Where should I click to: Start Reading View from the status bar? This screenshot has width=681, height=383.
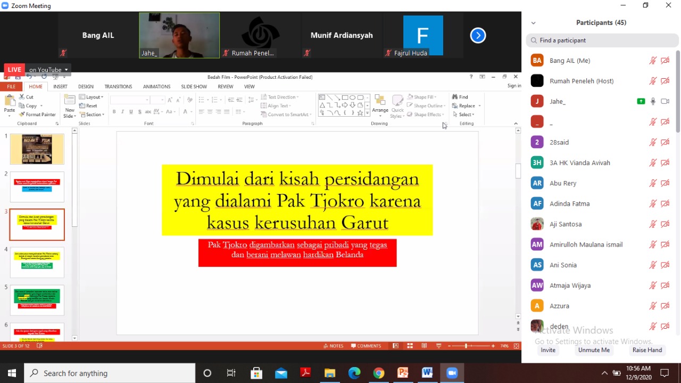(424, 345)
